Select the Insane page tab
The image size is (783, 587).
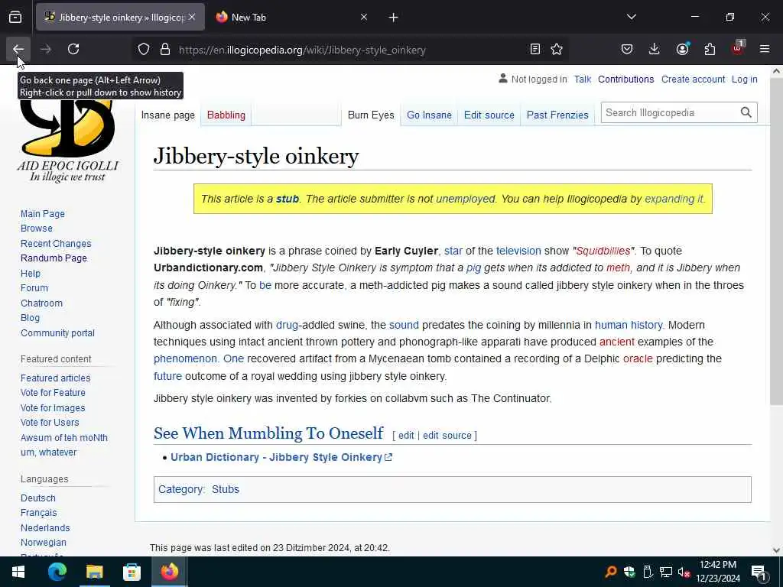tap(167, 115)
